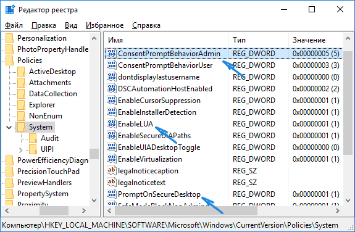Image resolution: width=355 pixels, height=232 pixels.
Task: Click the EnableCursorSuppression value icon
Action: [x=112, y=101]
